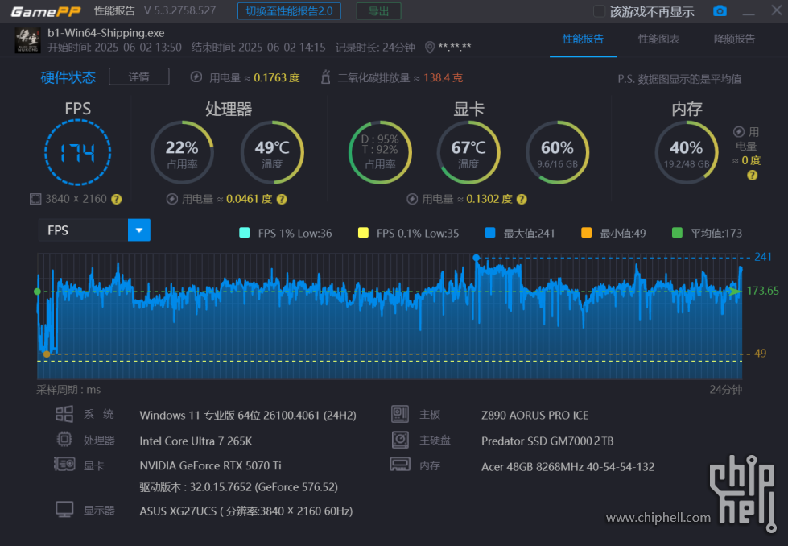The width and height of the screenshot is (788, 546).
Task: Click the Windows 系统 icon
Action: pyautogui.click(x=64, y=414)
